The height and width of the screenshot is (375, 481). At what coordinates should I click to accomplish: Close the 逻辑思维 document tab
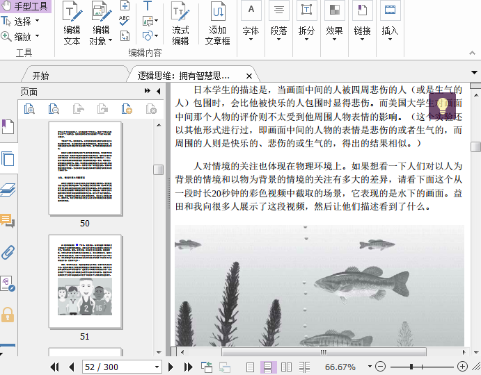[249, 76]
